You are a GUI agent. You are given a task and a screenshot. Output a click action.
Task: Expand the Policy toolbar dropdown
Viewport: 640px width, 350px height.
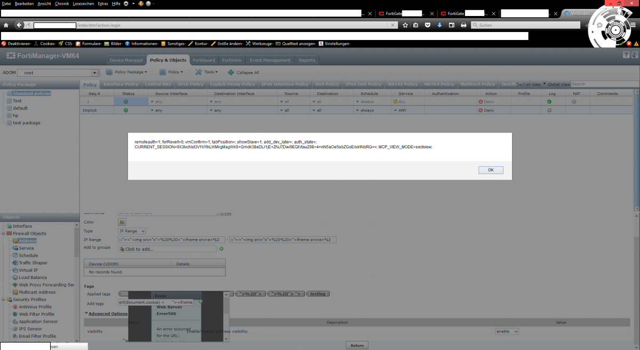coord(171,72)
